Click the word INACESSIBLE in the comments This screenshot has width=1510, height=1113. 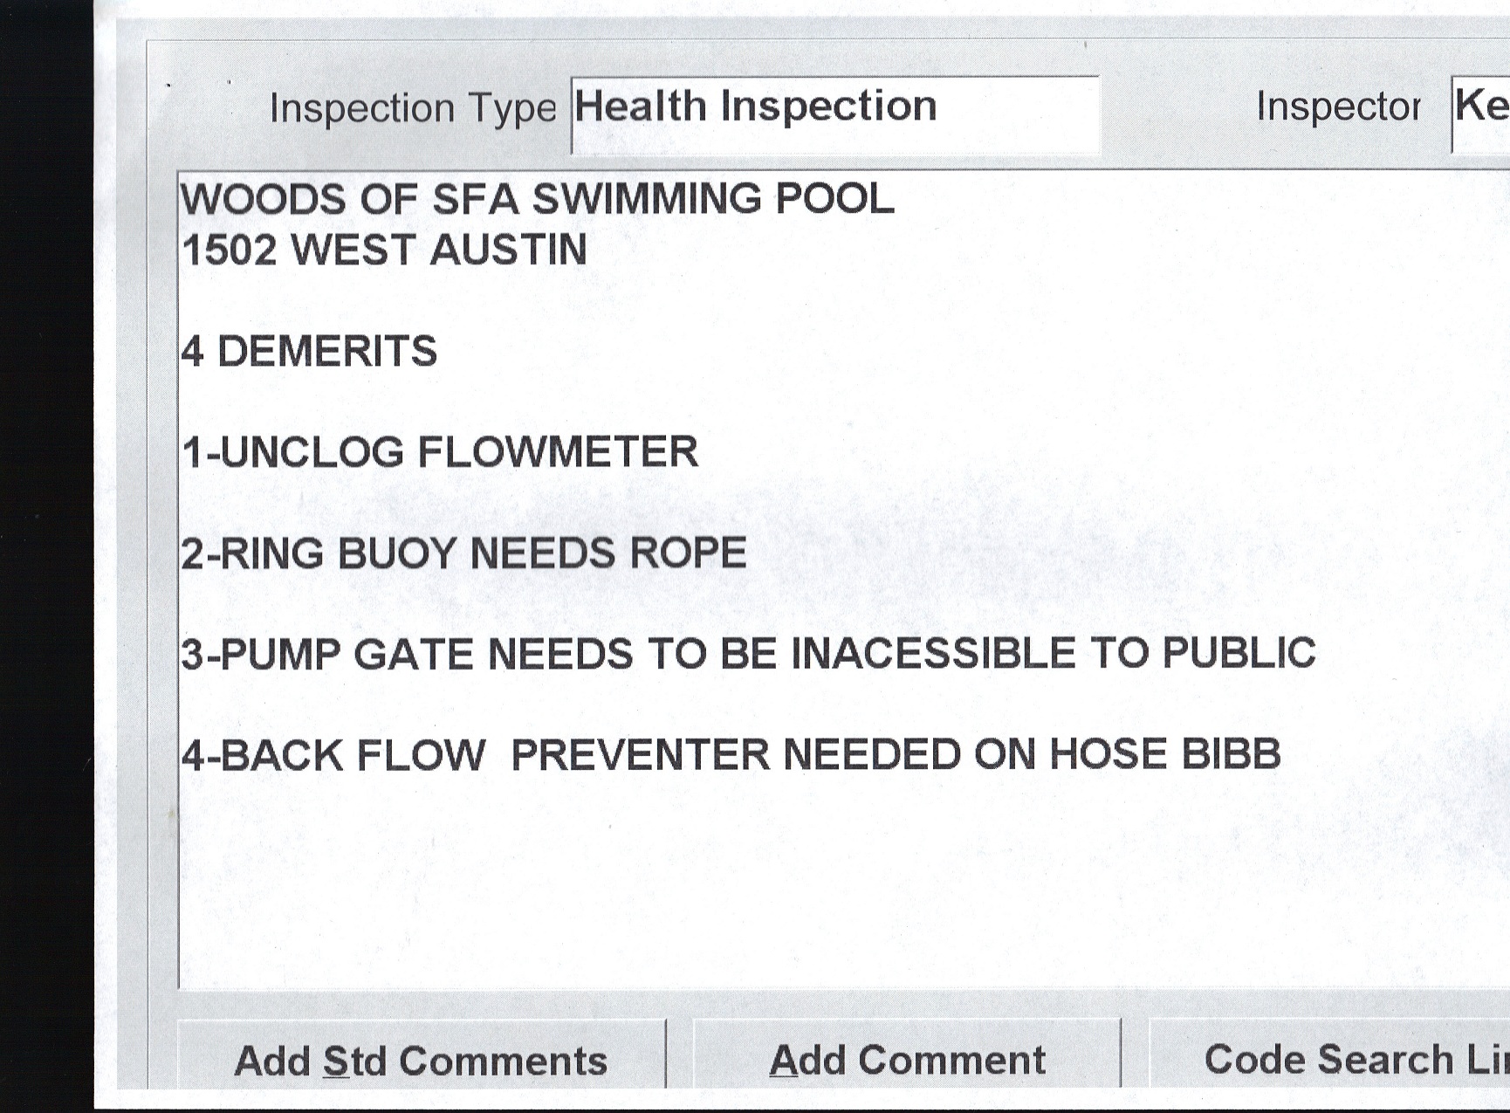coord(933,654)
